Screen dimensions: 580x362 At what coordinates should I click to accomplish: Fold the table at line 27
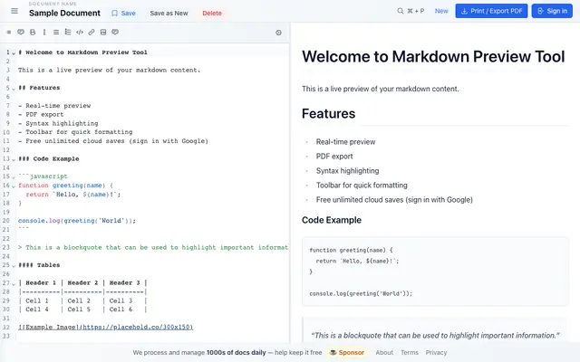tap(14, 283)
